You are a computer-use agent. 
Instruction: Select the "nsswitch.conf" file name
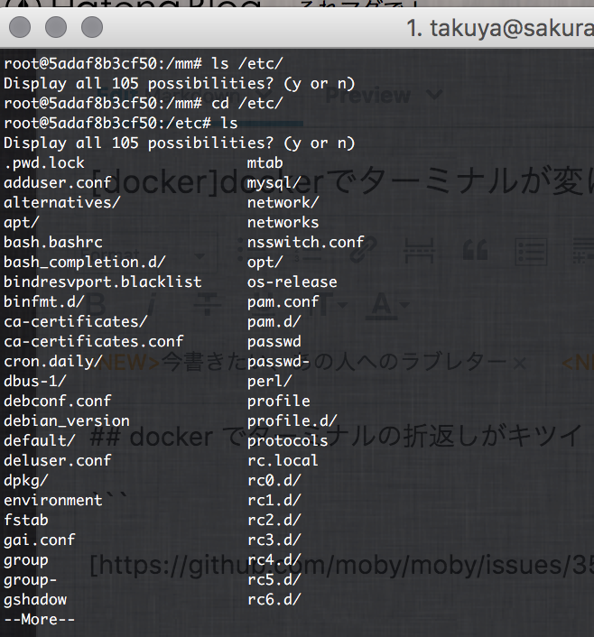coord(306,243)
